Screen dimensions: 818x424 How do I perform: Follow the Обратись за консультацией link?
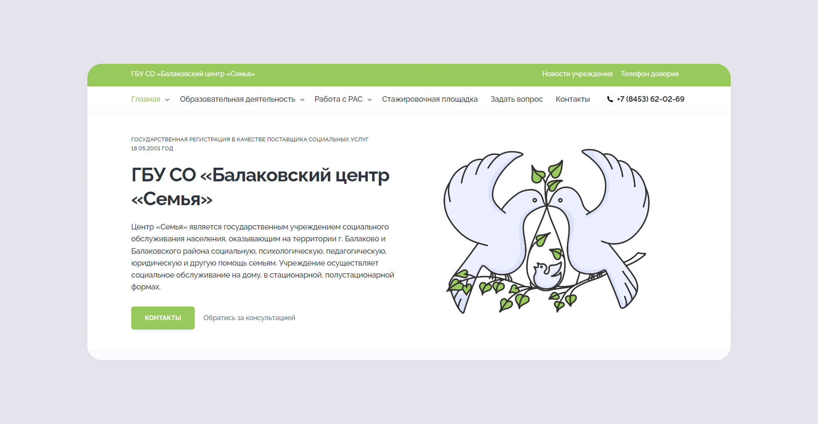point(249,318)
